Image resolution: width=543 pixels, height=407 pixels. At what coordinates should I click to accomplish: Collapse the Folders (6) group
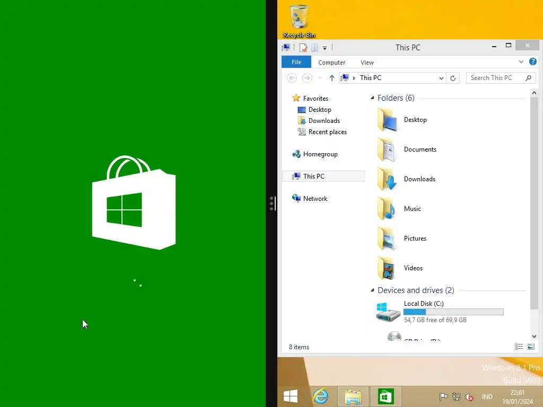click(372, 98)
